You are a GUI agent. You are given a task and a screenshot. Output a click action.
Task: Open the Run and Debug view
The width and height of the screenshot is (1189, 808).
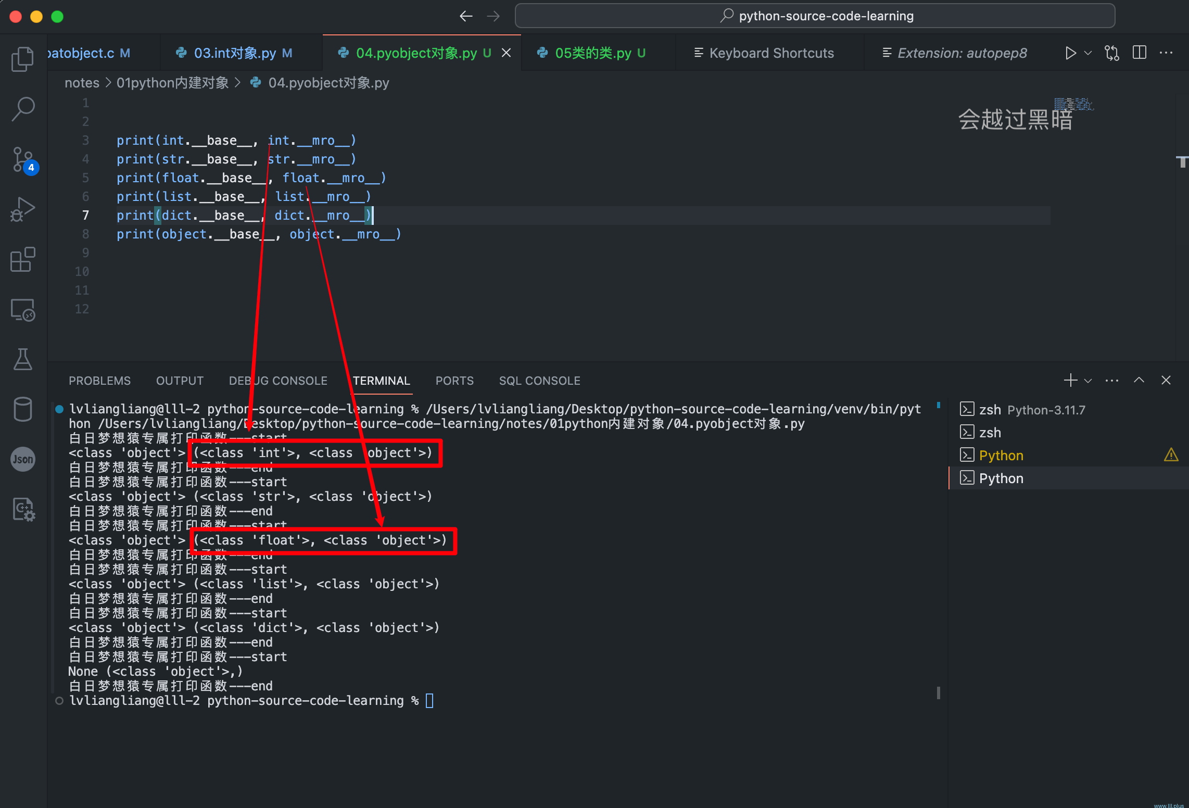(23, 209)
